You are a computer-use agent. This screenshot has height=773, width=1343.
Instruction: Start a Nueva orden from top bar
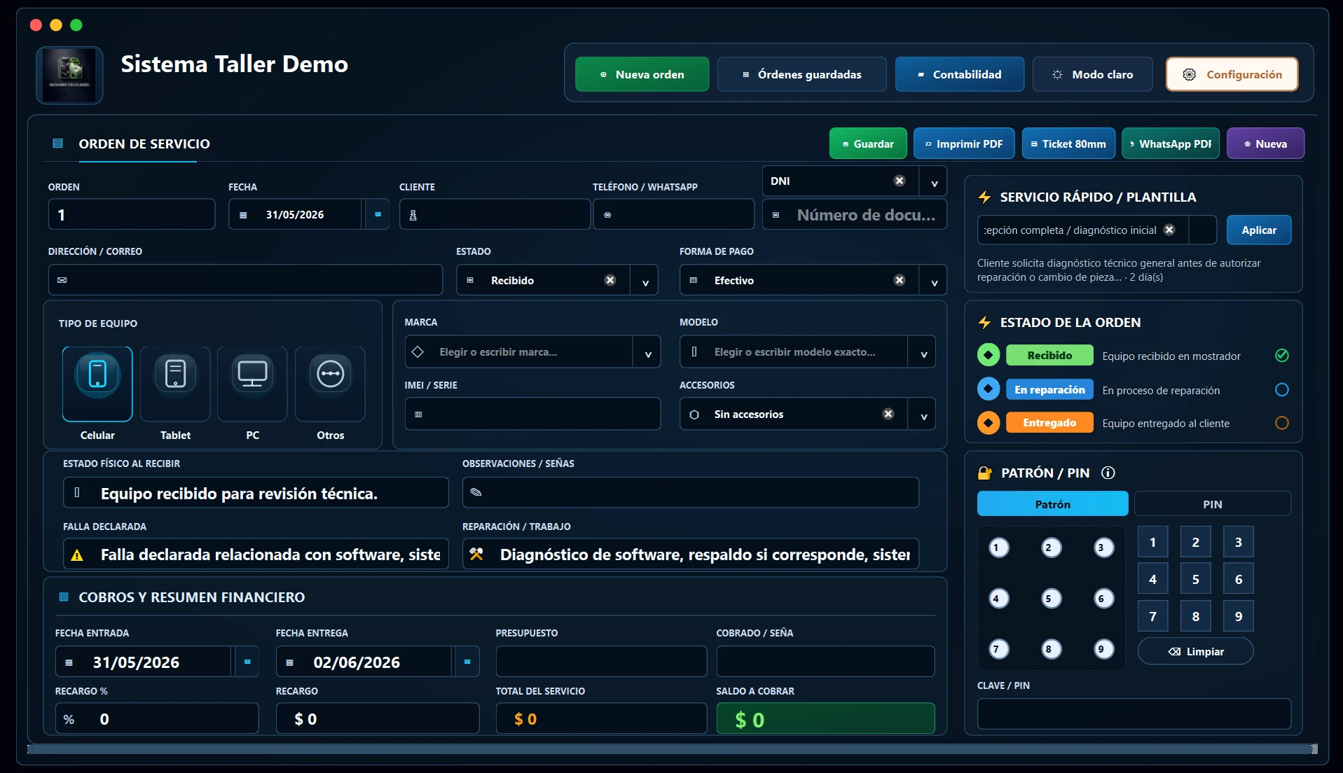coord(642,74)
